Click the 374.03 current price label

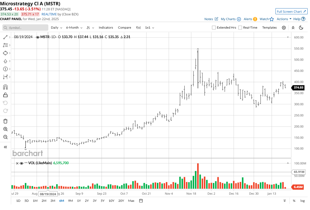click(298, 88)
